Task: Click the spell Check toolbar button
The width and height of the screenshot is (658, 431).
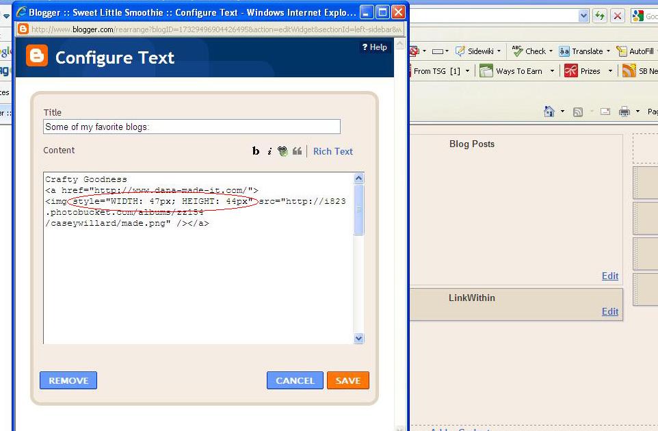Action: [529, 51]
